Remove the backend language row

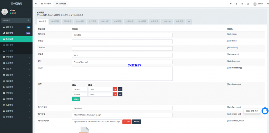click(x=115, y=89)
